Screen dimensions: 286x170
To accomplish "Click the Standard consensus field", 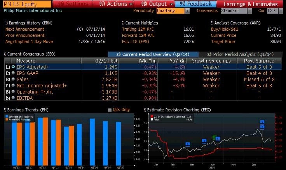I will 234,11.
